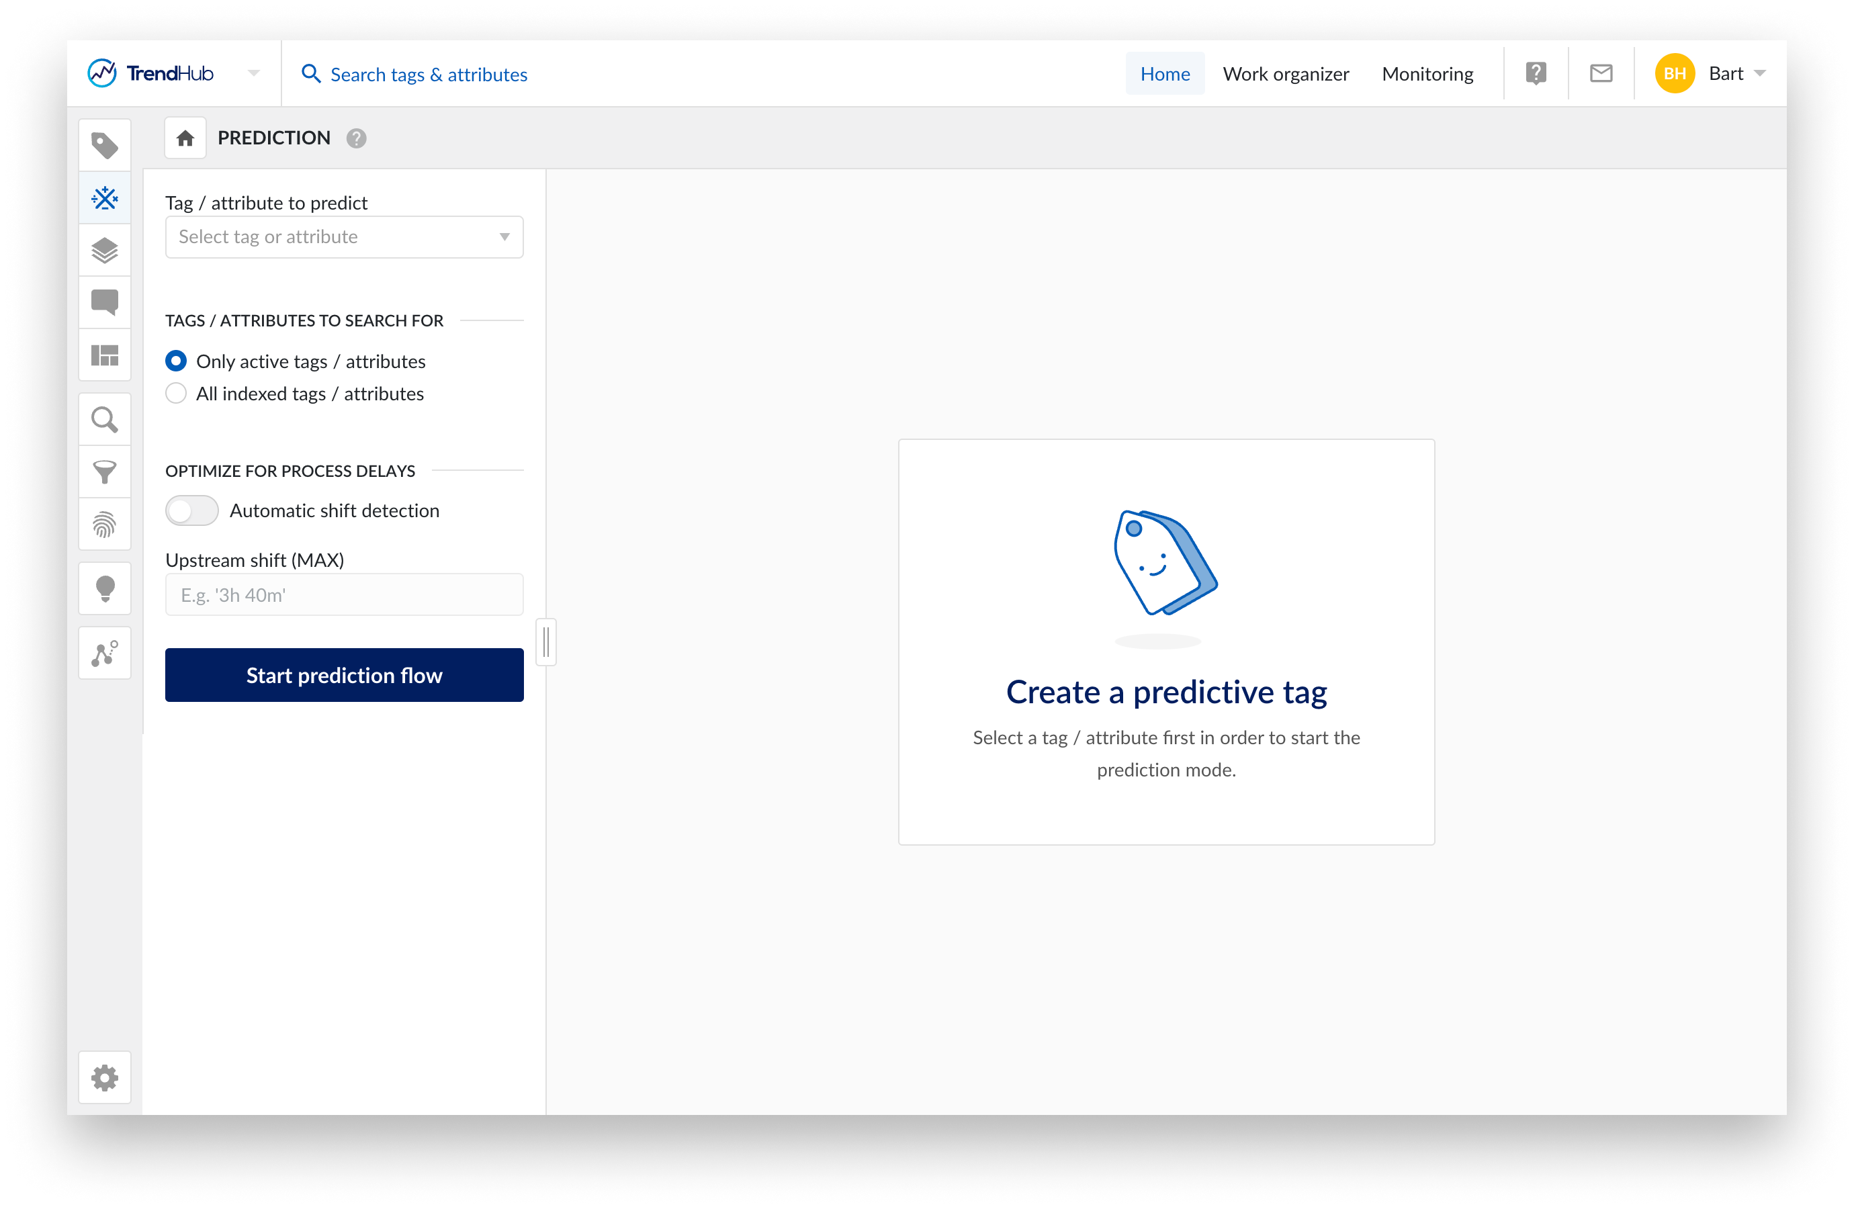Open the envelope messages icon
The image size is (1854, 1209).
click(x=1601, y=74)
